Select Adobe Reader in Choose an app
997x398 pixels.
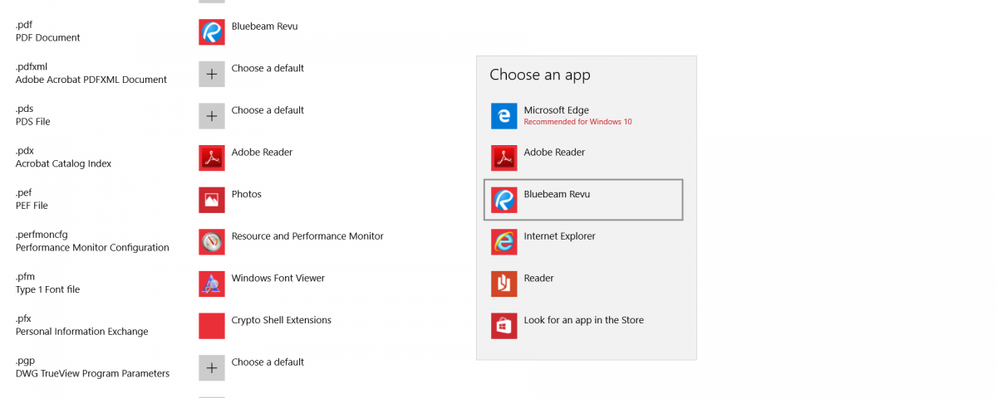pos(583,158)
